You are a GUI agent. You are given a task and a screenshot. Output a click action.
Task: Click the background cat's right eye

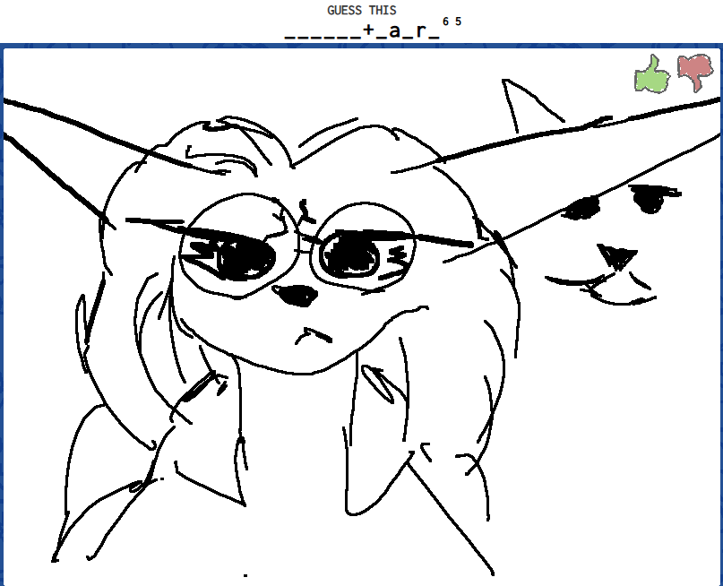(657, 196)
